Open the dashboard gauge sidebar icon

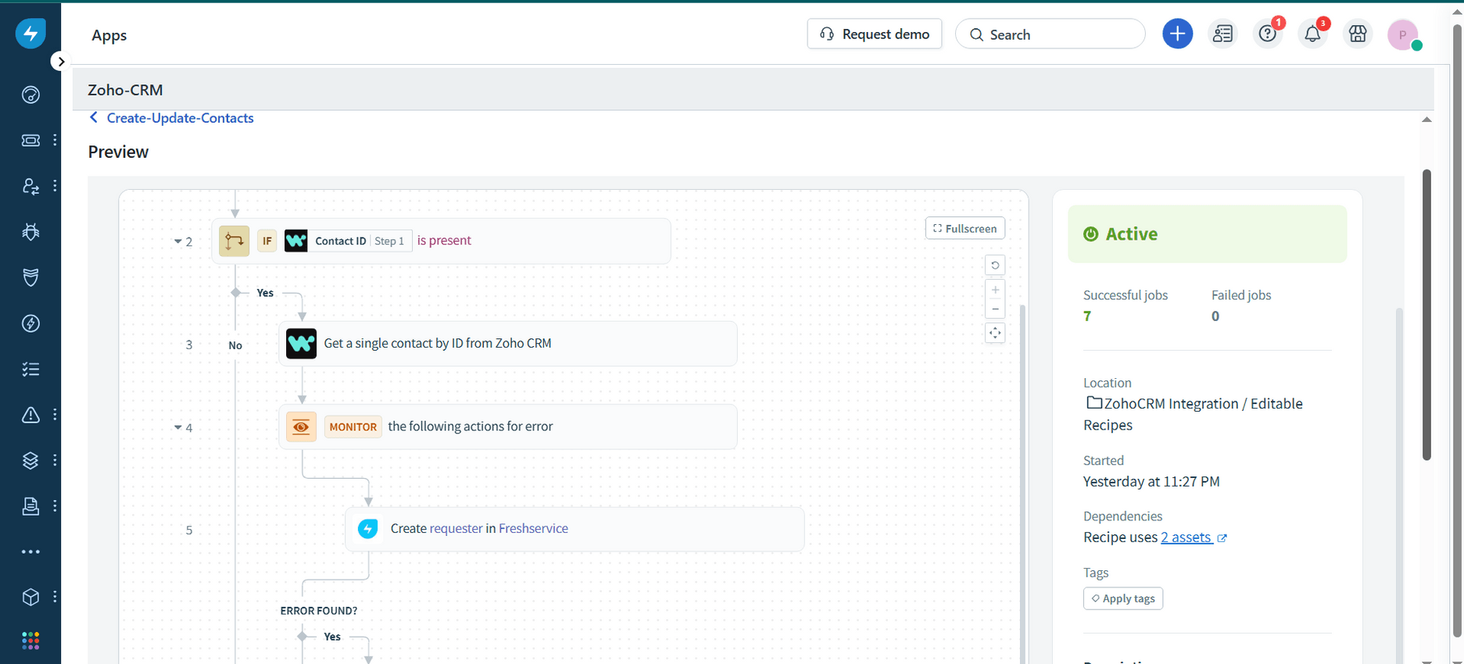click(30, 95)
